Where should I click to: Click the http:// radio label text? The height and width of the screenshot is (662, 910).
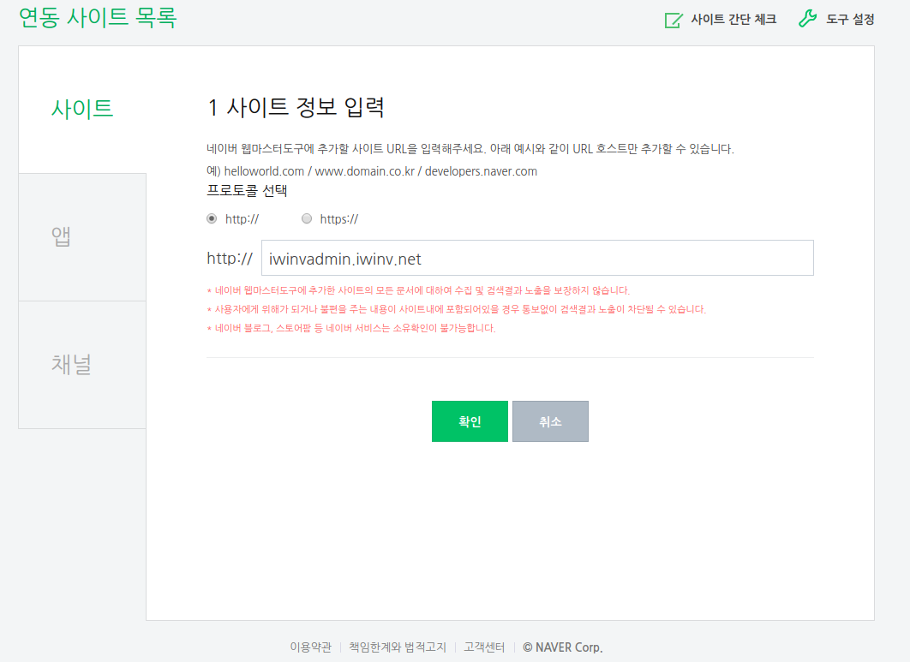tap(242, 219)
